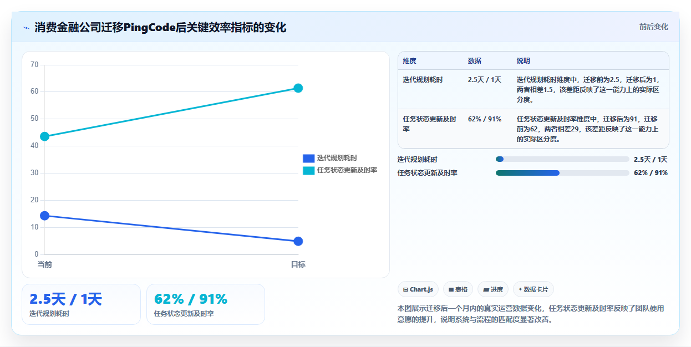Click the 迭代规划耗时 progress bar
691x347 pixels.
[x=562, y=160]
